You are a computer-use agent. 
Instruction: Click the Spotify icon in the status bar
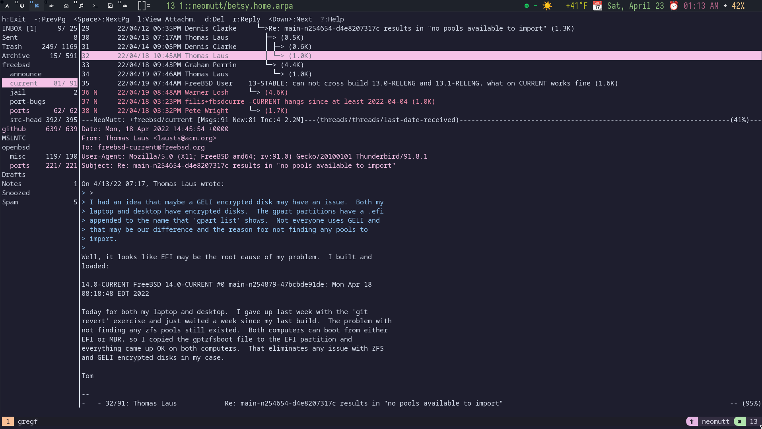click(x=527, y=6)
